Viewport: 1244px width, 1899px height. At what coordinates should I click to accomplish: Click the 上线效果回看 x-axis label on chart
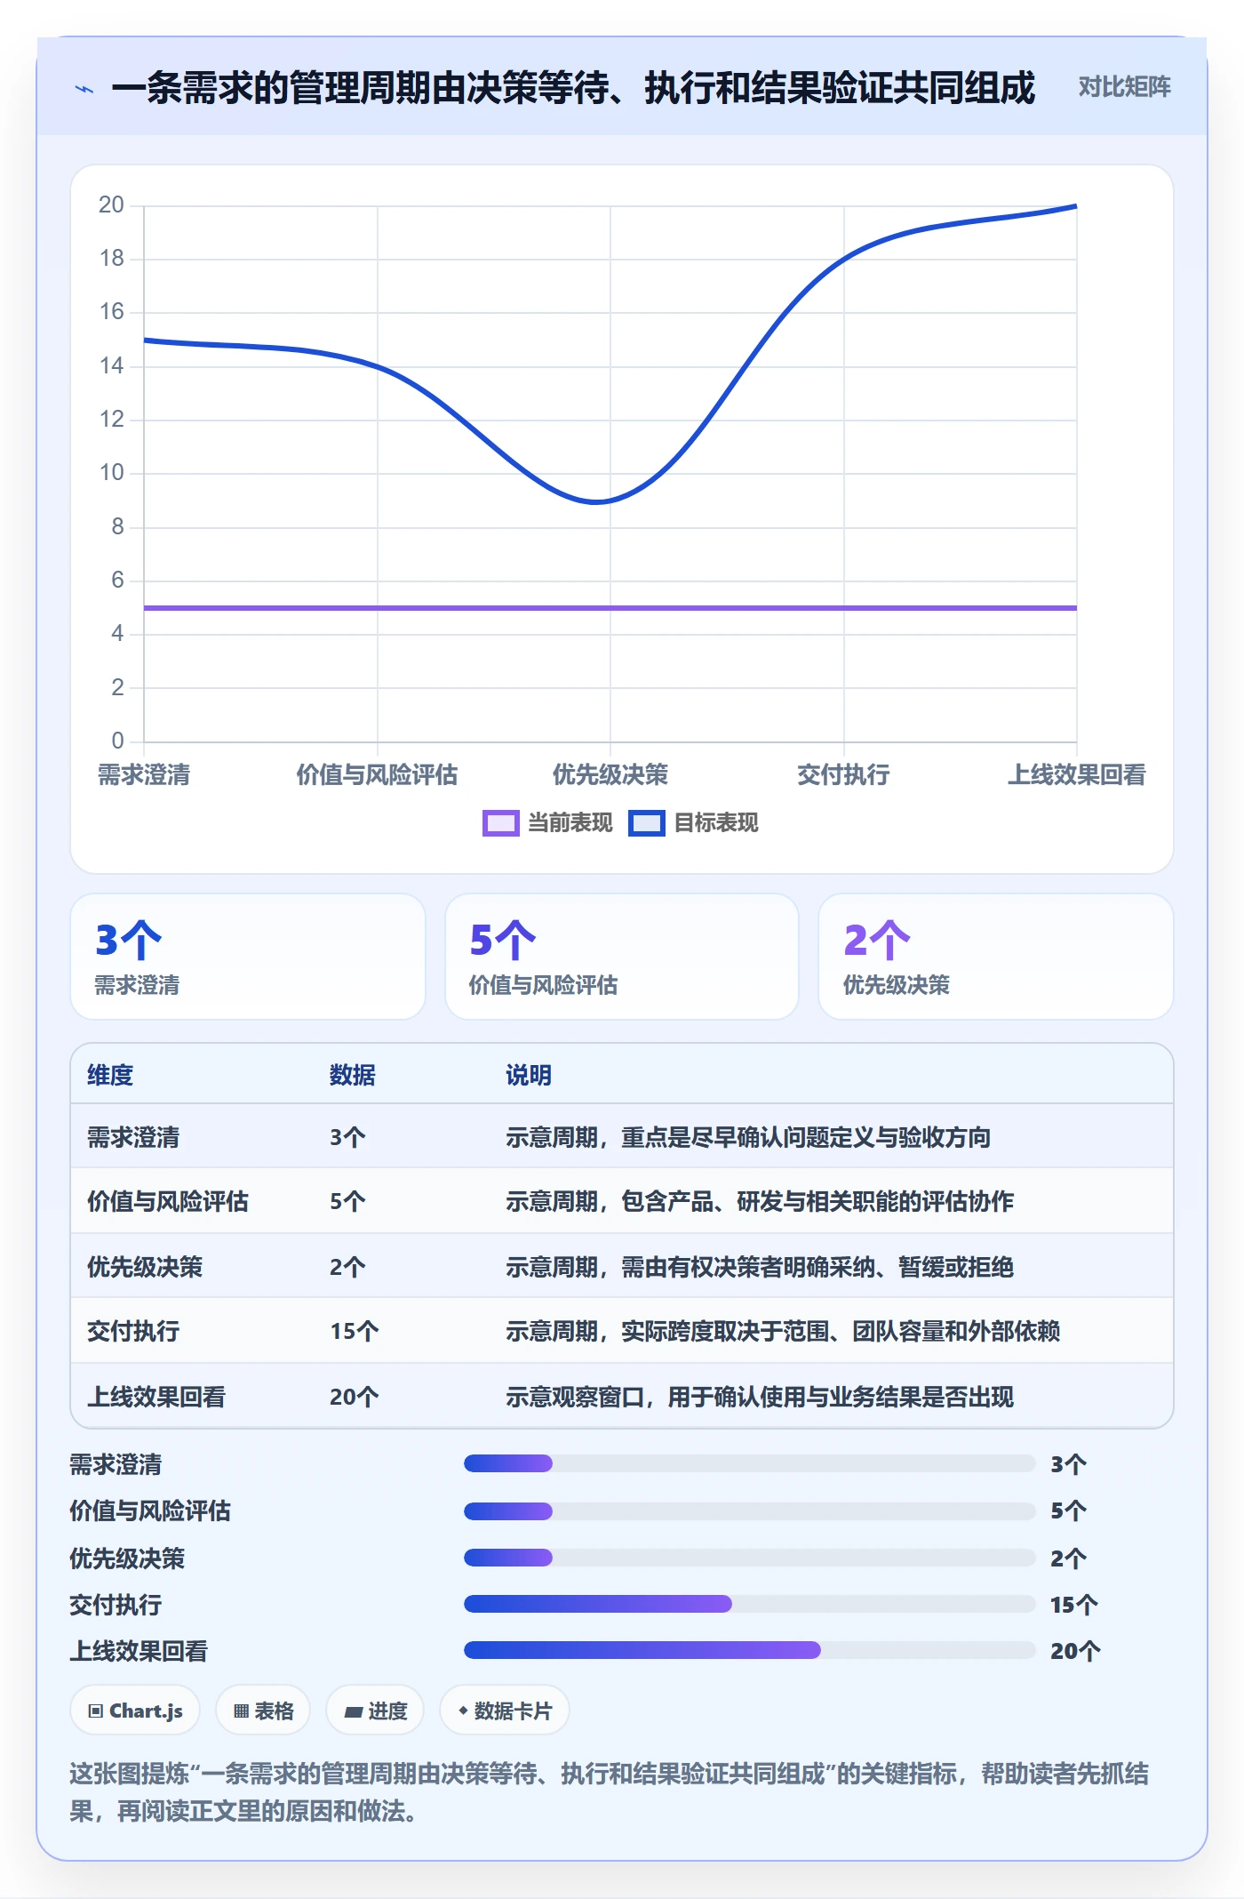tap(1076, 774)
